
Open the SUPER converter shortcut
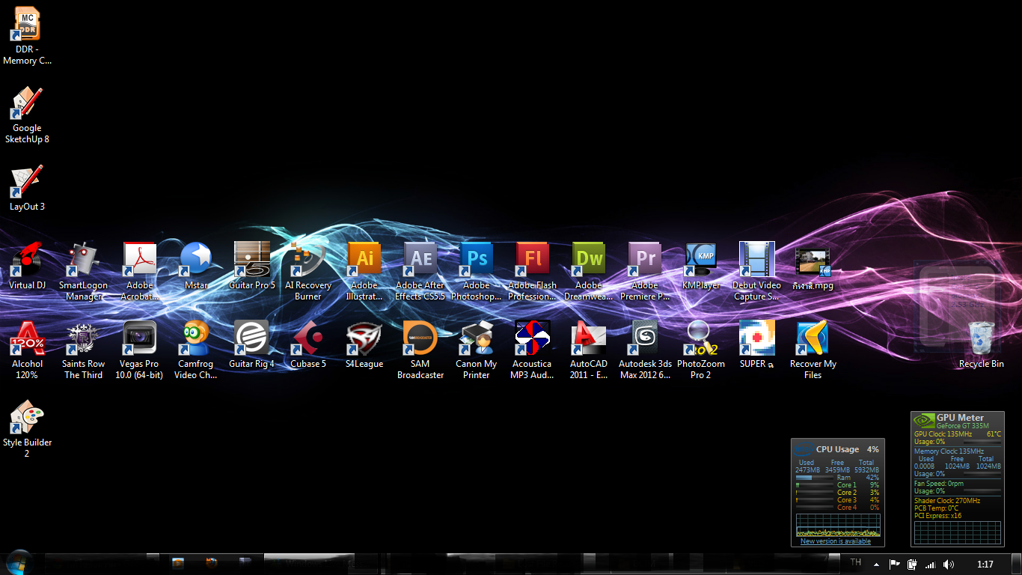(x=757, y=344)
